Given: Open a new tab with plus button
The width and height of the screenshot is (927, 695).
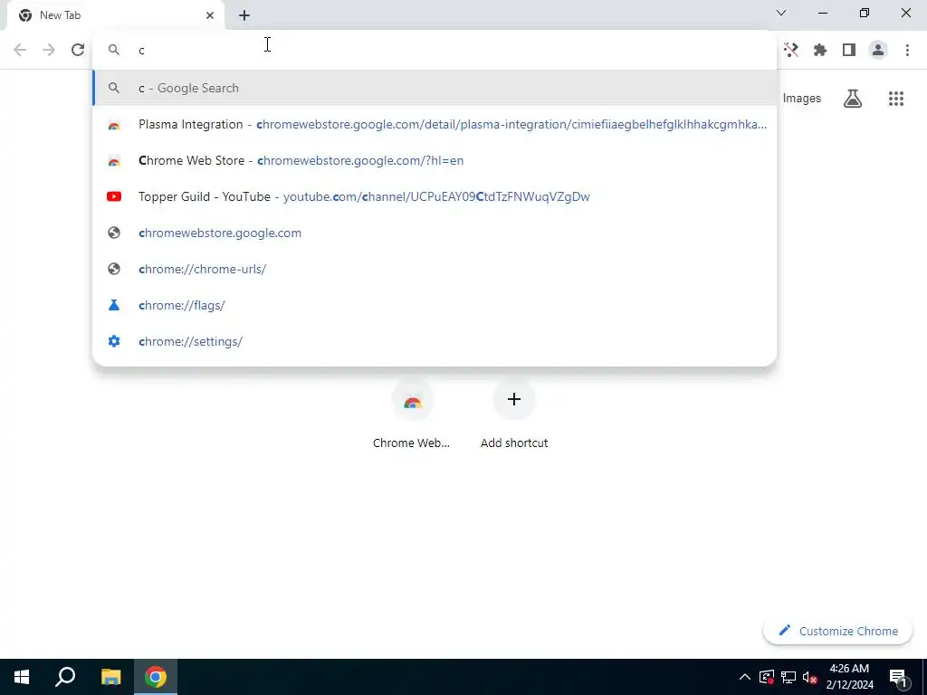Looking at the screenshot, I should [x=244, y=15].
